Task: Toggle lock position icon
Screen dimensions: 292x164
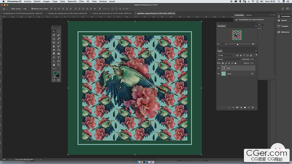Action: (x=229, y=63)
